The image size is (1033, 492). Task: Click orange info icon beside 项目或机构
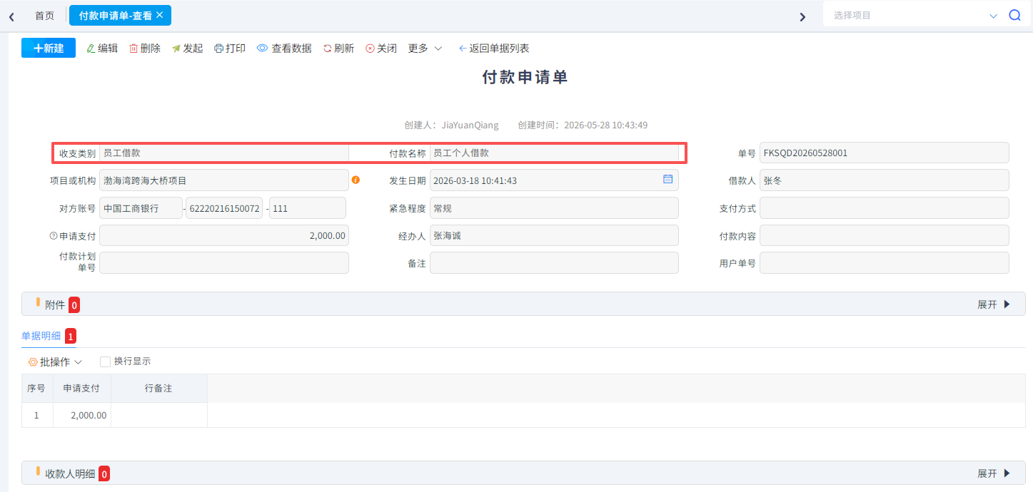pos(356,180)
